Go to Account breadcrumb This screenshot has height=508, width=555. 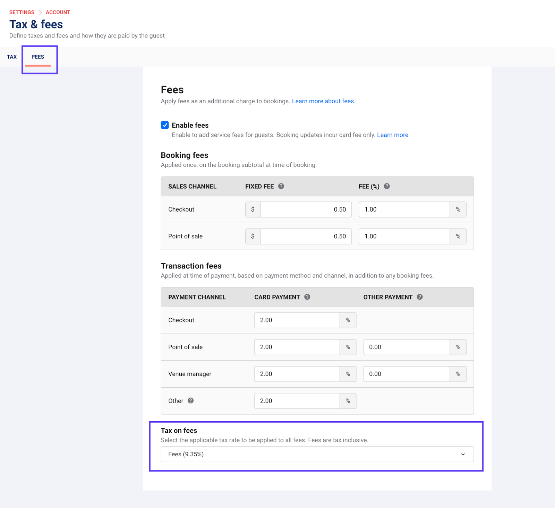pyautogui.click(x=58, y=12)
